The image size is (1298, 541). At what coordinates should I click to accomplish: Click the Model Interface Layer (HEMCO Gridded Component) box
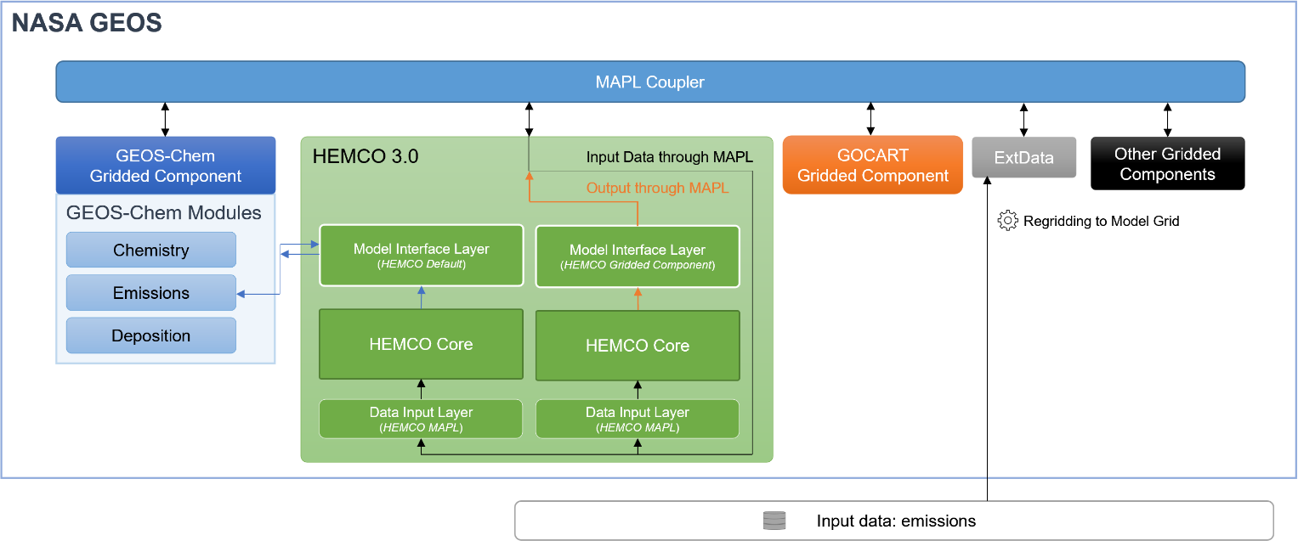(x=638, y=256)
